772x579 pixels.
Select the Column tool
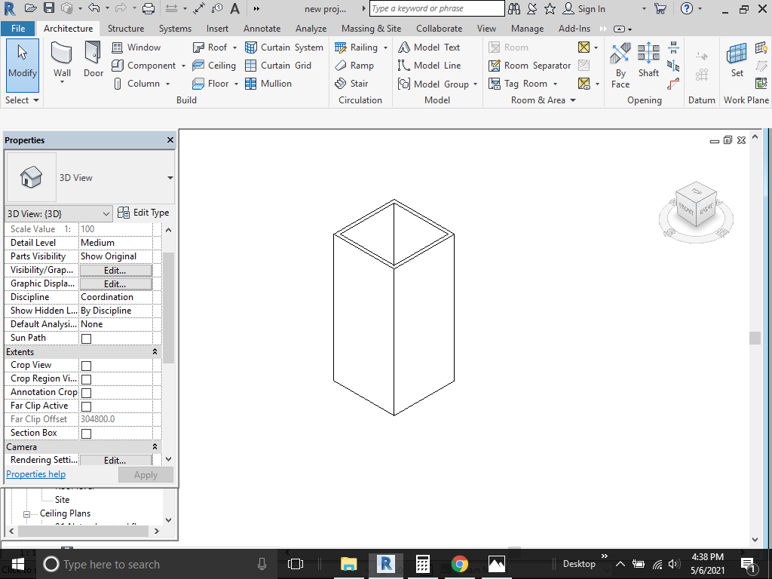(x=136, y=84)
